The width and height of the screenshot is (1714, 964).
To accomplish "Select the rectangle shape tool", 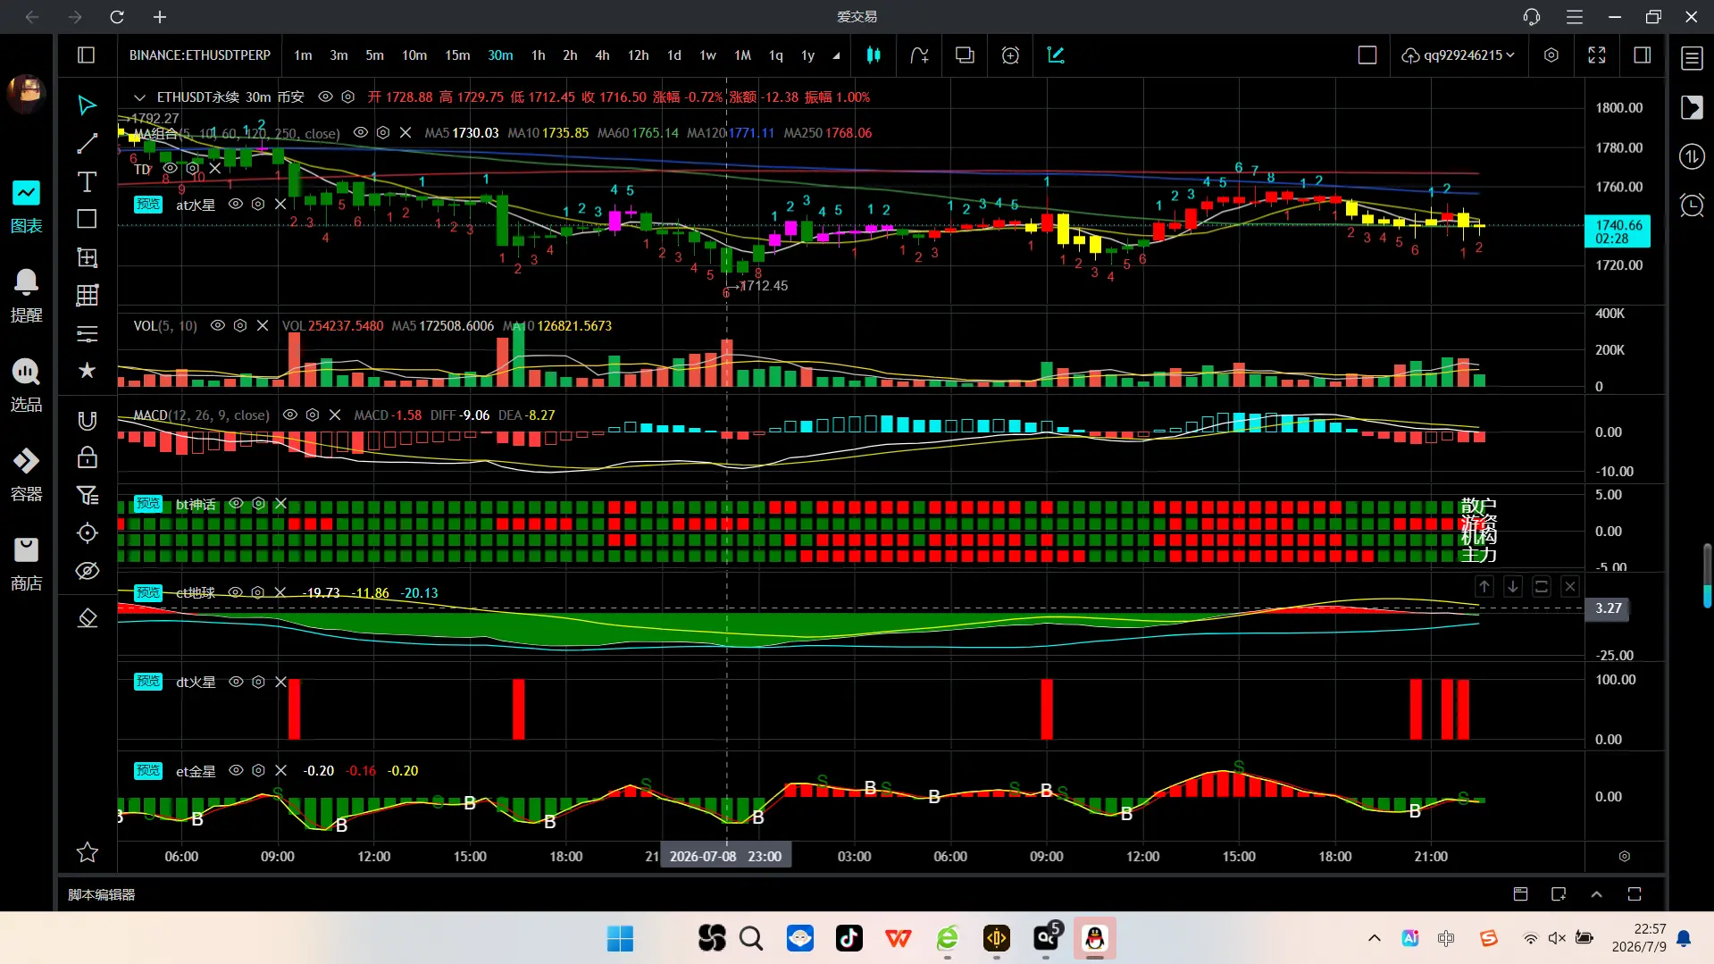I will coord(87,219).
